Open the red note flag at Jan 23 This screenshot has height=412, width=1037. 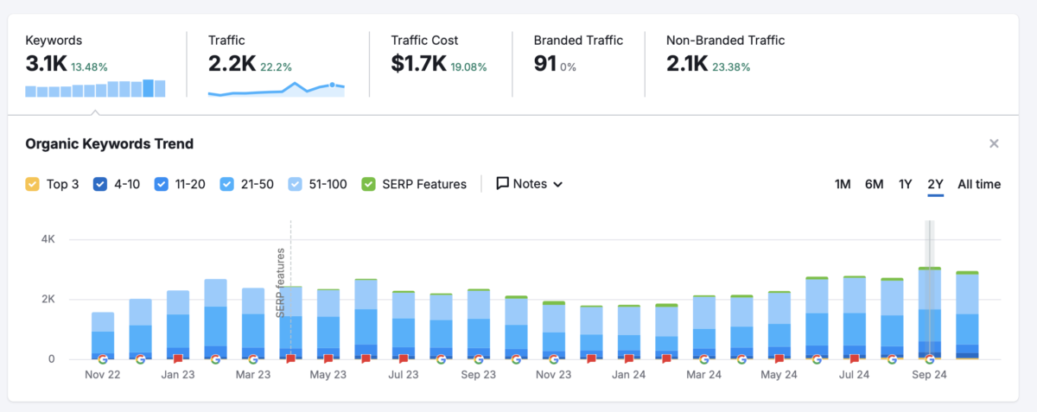coord(178,358)
